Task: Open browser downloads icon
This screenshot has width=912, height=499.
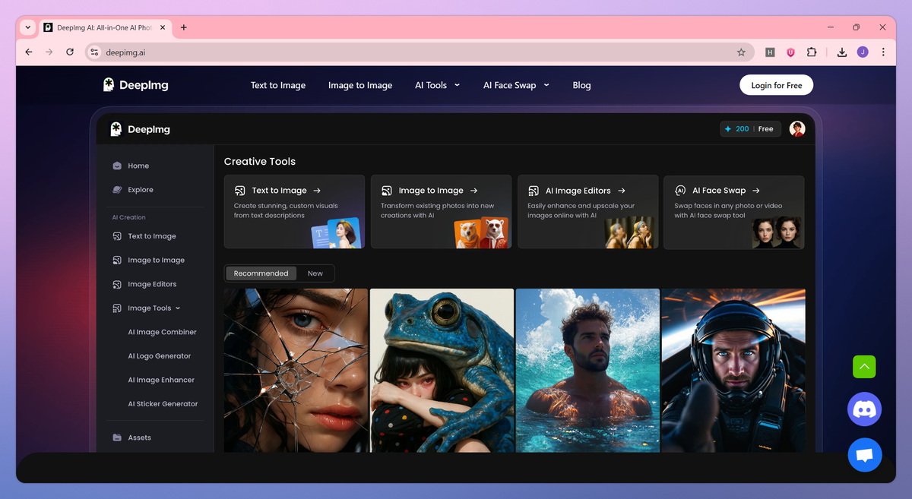Action: tap(841, 52)
